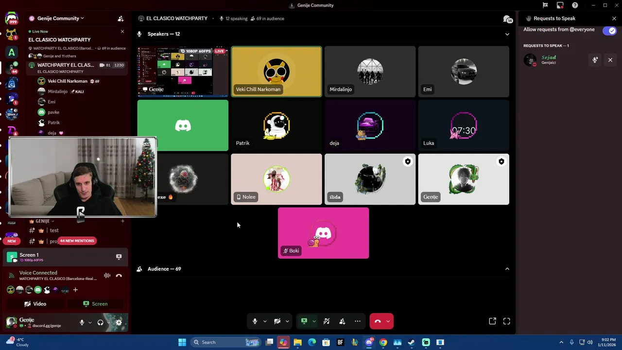Open Discord inbox flag icon in title bar
Image resolution: width=622 pixels, height=350 pixels.
pyautogui.click(x=545, y=5)
